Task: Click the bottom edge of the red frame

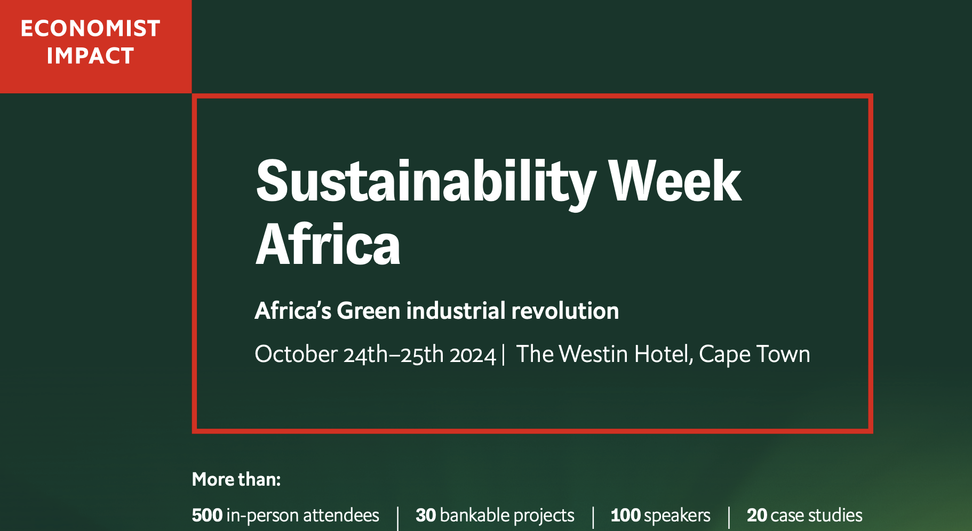Action: [x=532, y=431]
